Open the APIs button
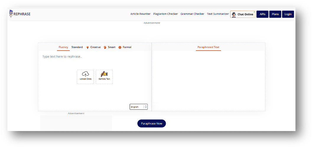Viewport: 312px width, 147px height. point(262,14)
